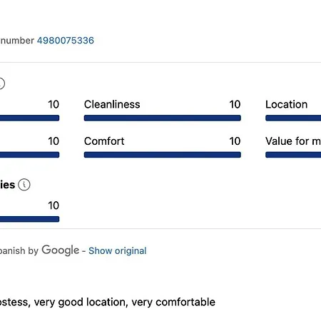This screenshot has width=321, height=321.
Task: Click the Google logo in the translation notice
Action: pos(61,250)
